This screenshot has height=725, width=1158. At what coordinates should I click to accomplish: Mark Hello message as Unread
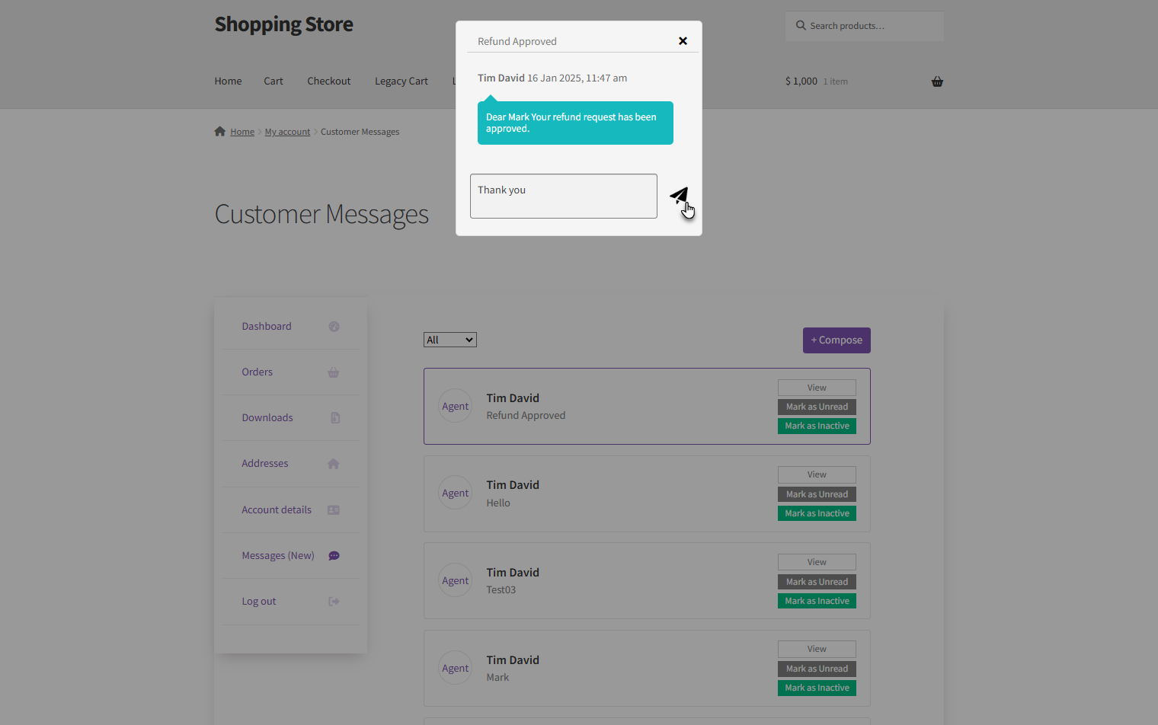pos(817,494)
